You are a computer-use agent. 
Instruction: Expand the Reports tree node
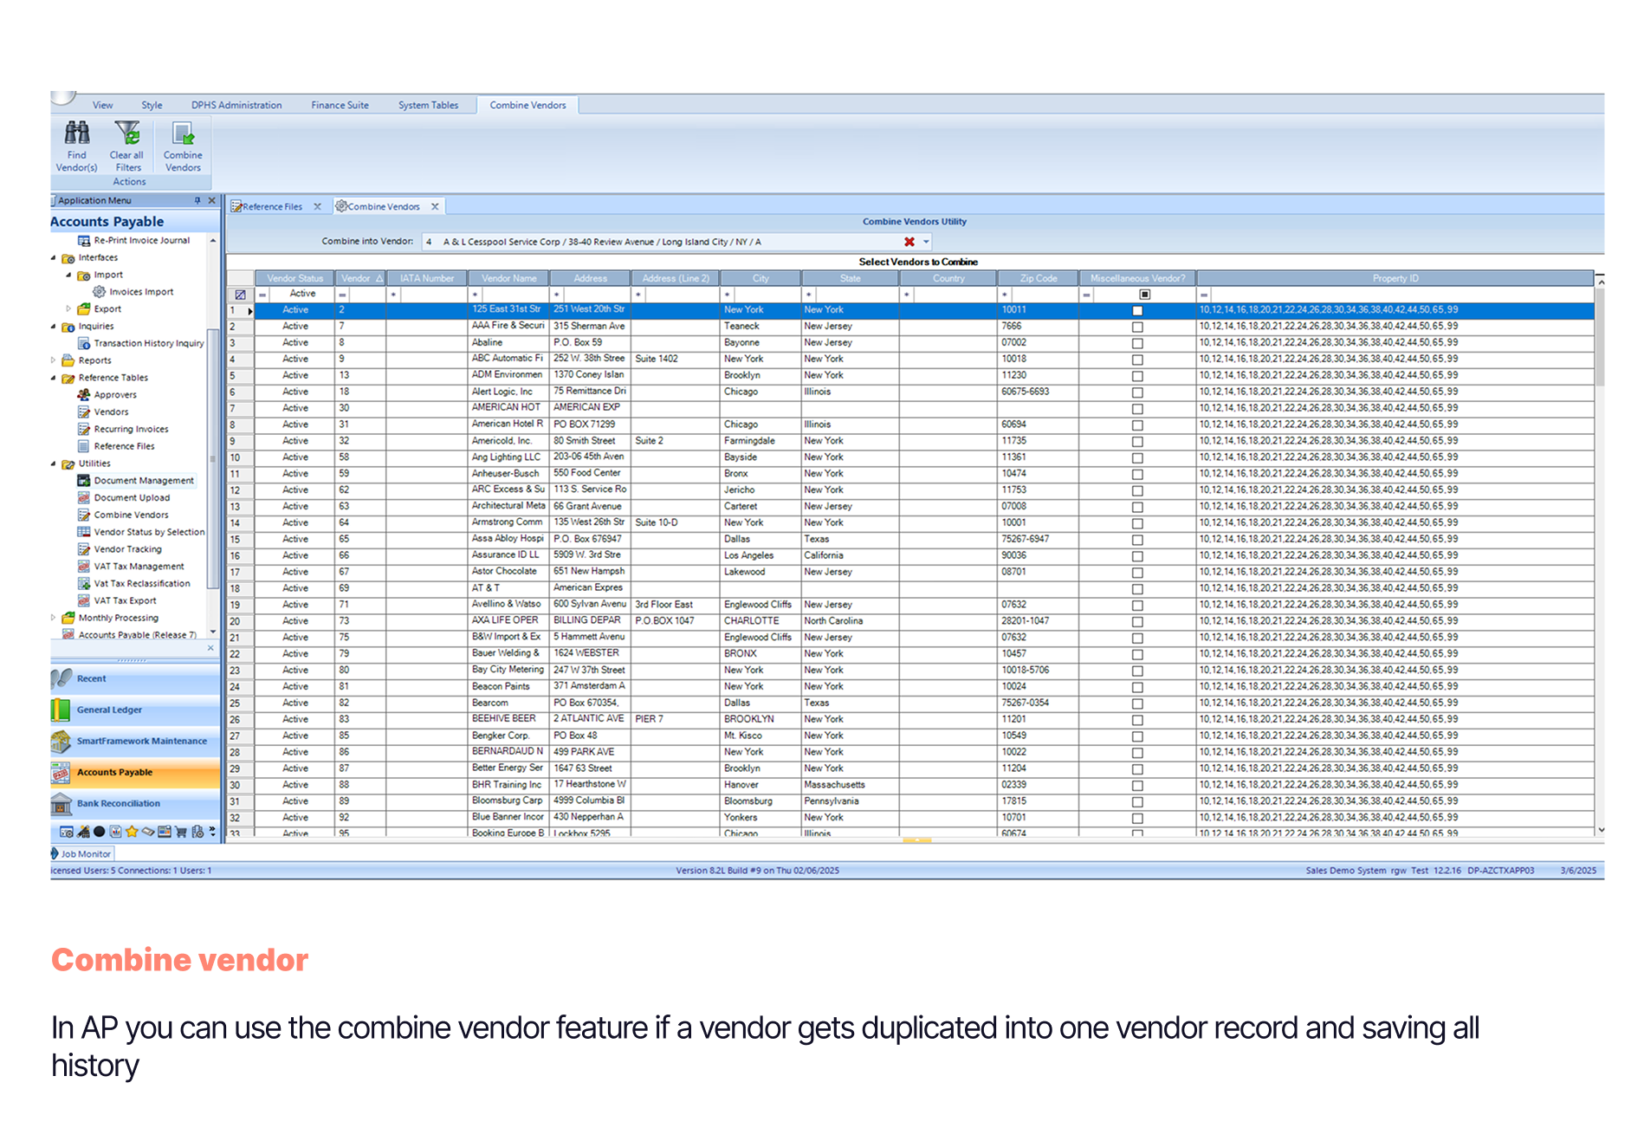(x=54, y=360)
